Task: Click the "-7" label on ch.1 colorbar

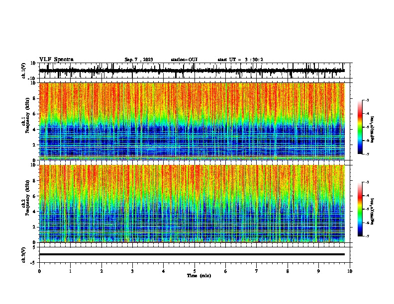Action: point(367,154)
